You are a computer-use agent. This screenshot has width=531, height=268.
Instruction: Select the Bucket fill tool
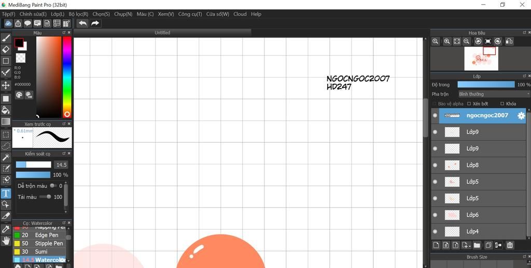point(6,110)
